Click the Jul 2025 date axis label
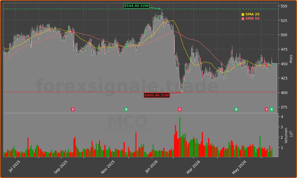Viewport: 297px width, 178px height. (x=15, y=166)
